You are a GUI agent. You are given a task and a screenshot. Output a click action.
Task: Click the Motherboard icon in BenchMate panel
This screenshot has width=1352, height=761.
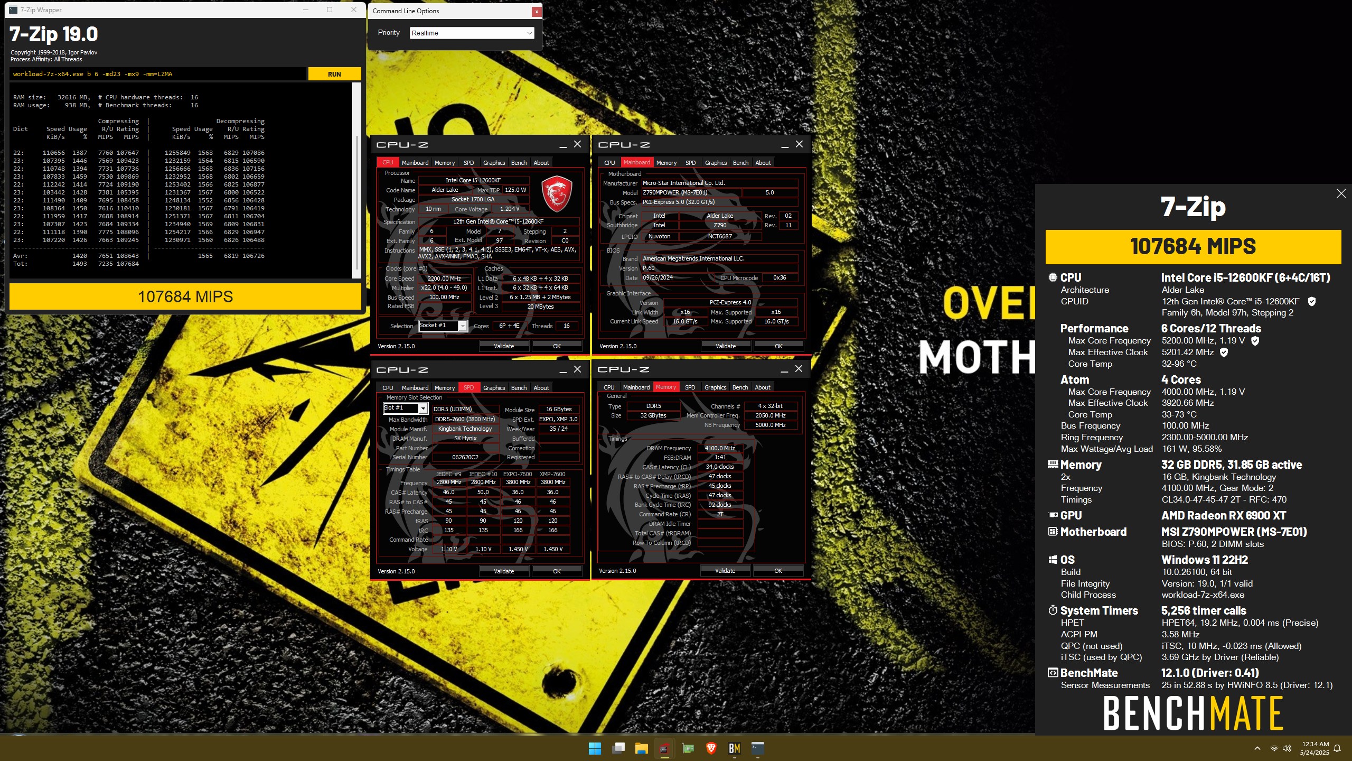tap(1053, 532)
